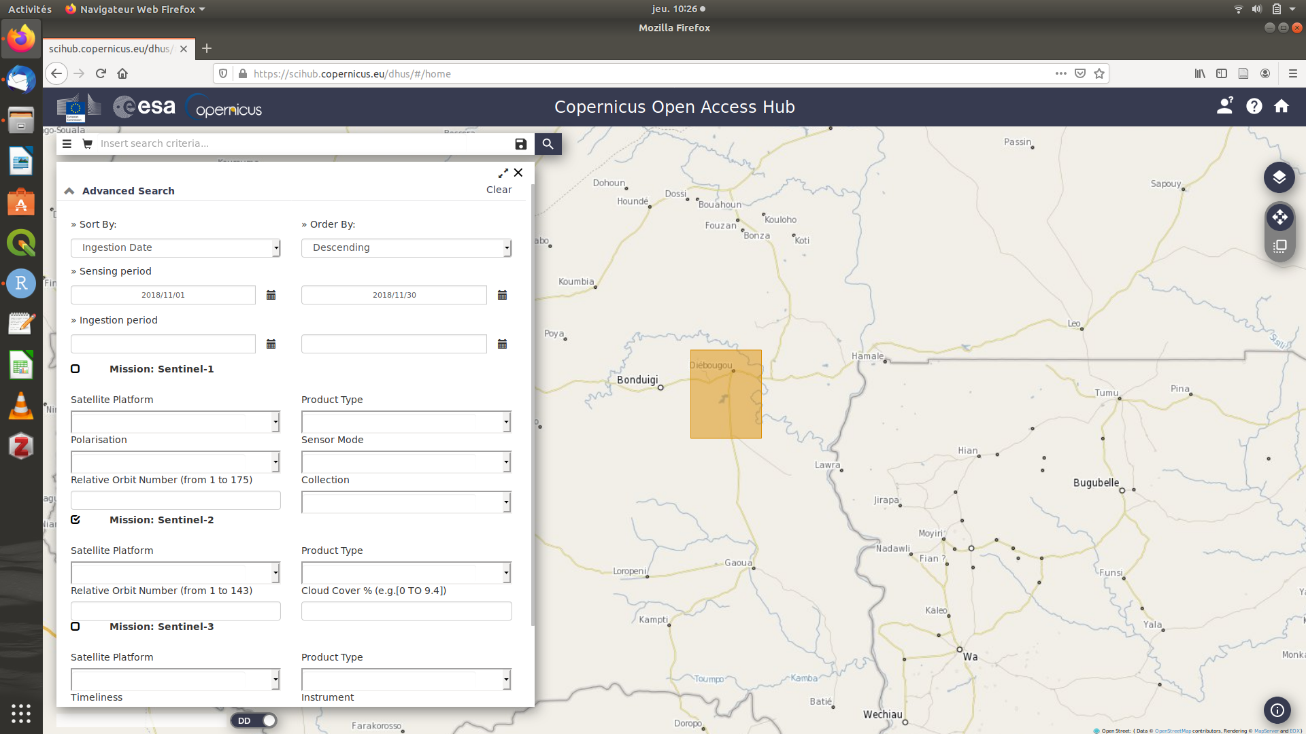Viewport: 1306px width, 734px height.
Task: Clear the advanced search form
Action: tap(499, 190)
